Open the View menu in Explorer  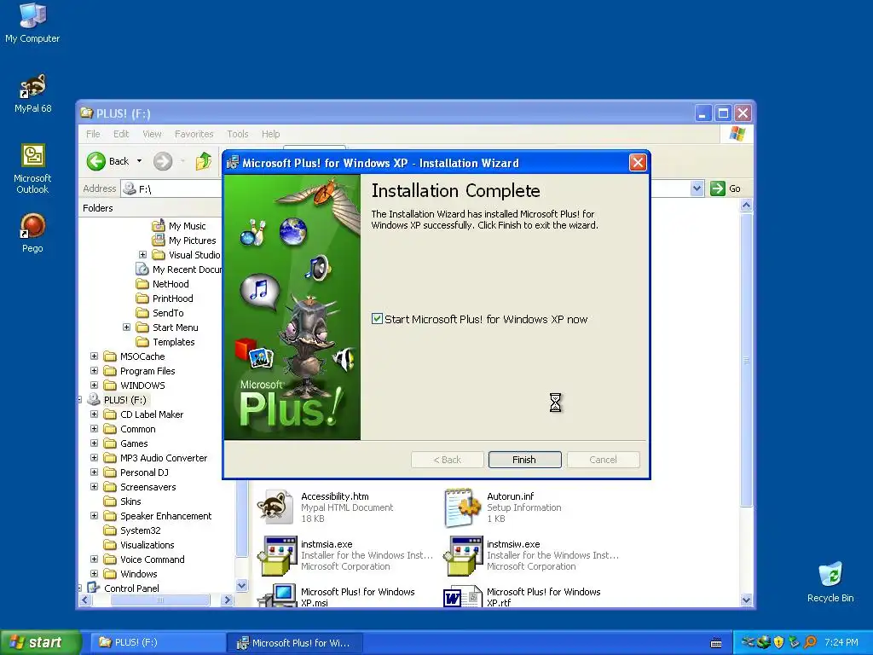tap(152, 134)
